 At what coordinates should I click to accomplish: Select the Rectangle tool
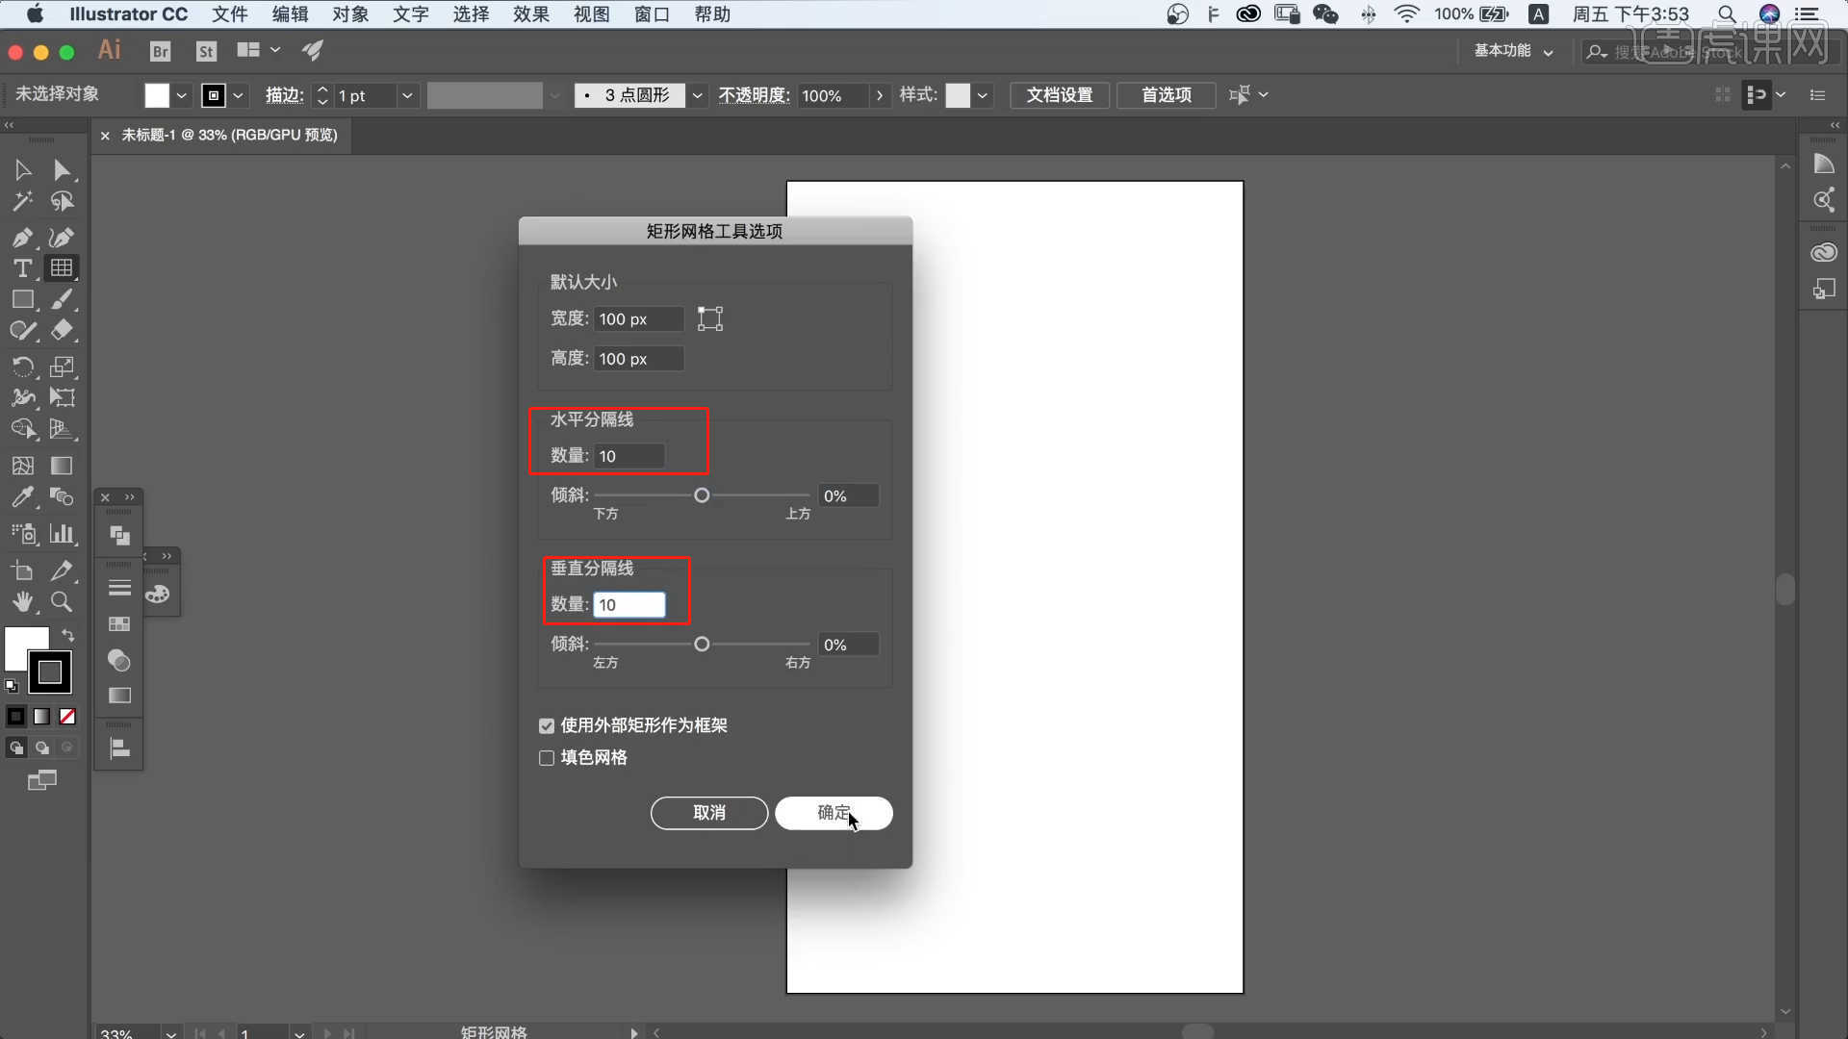(x=23, y=299)
